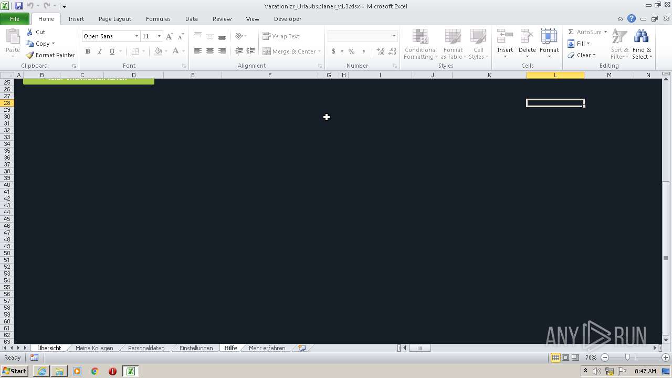The width and height of the screenshot is (672, 378).
Task: Click Wrap Text
Action: [281, 36]
